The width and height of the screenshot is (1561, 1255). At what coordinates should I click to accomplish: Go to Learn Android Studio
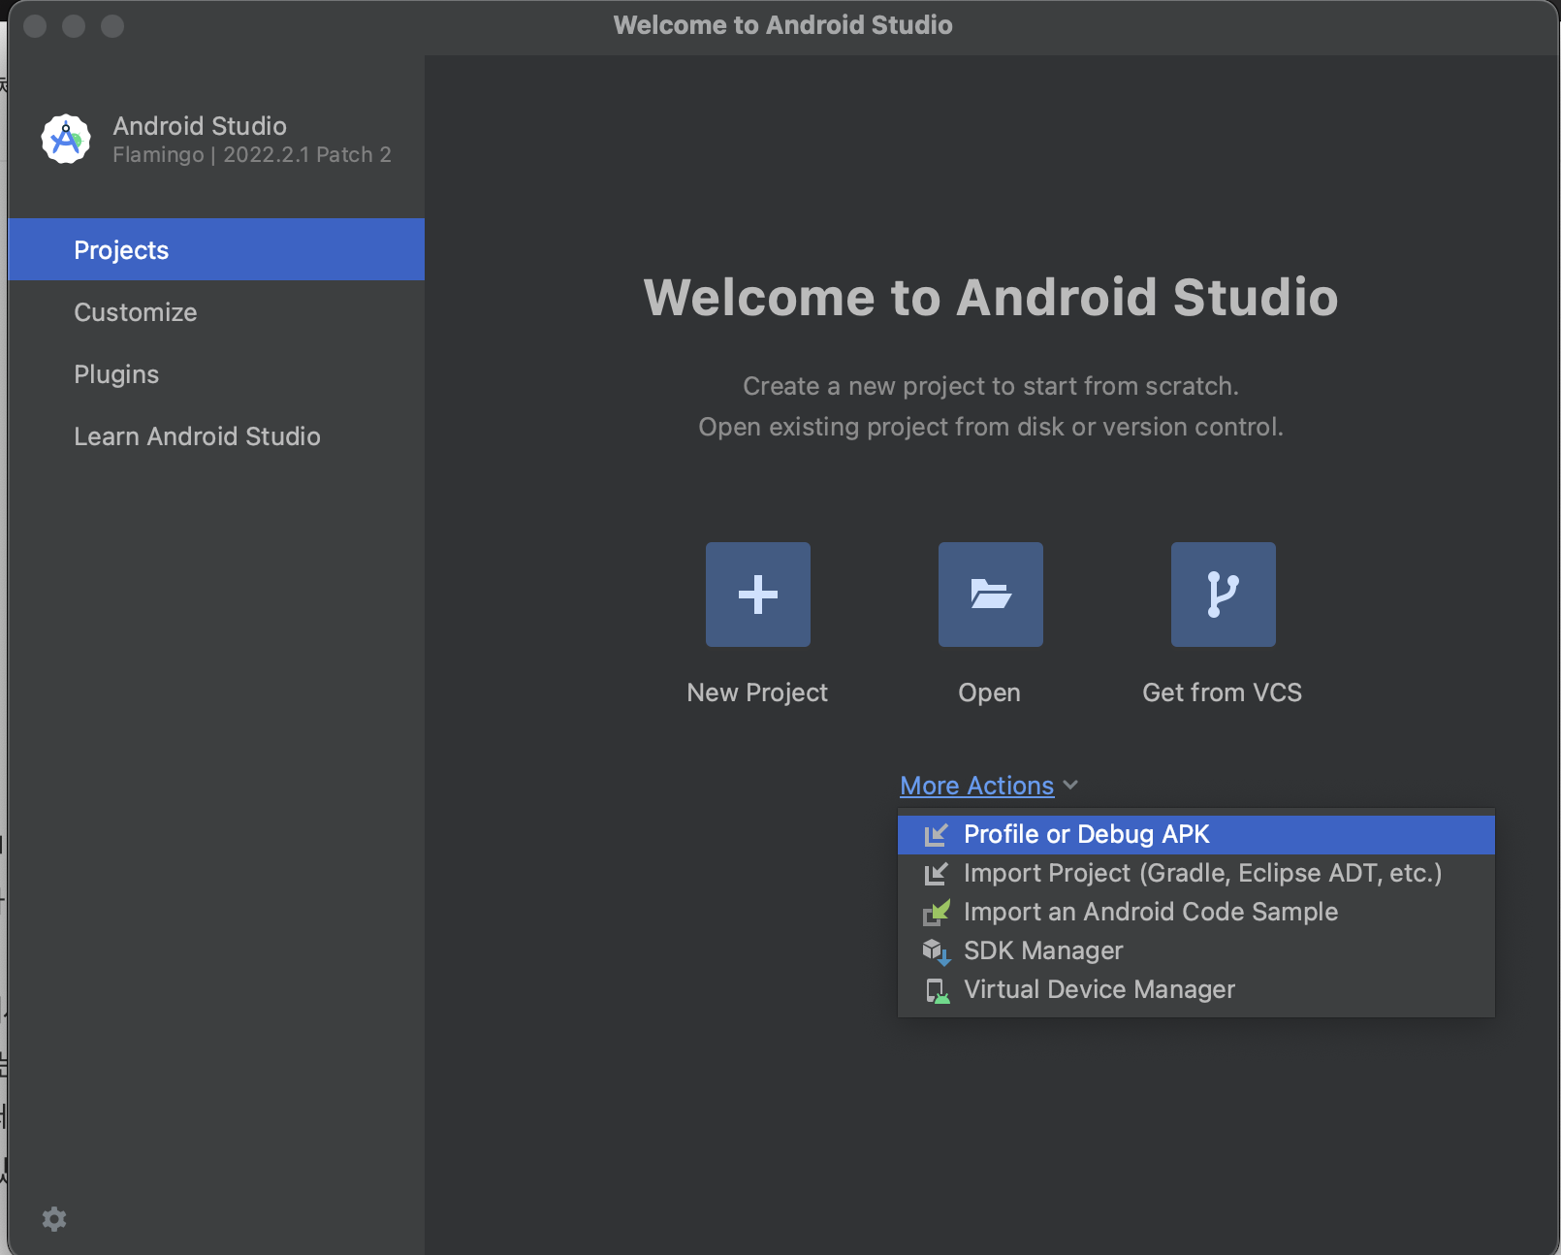[x=216, y=435]
